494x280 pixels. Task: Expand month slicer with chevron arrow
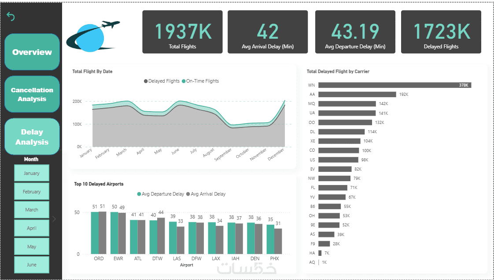pyautogui.click(x=54, y=218)
